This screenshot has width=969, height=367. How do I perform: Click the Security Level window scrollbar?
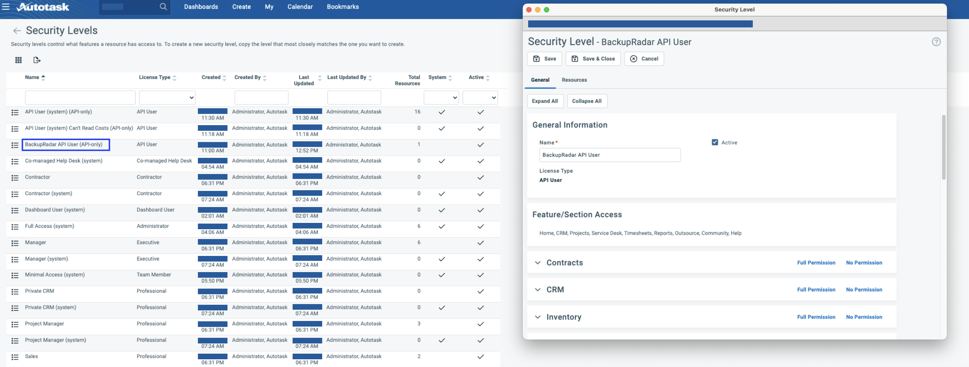pos(943,147)
